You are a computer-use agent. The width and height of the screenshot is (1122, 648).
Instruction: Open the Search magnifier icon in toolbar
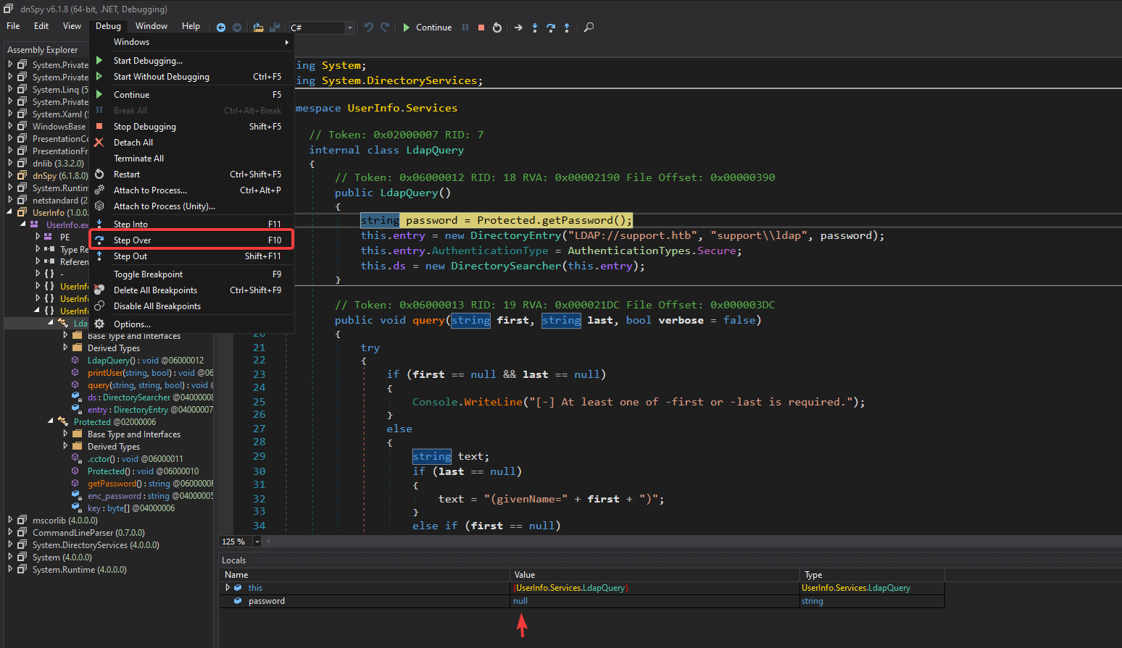[589, 28]
